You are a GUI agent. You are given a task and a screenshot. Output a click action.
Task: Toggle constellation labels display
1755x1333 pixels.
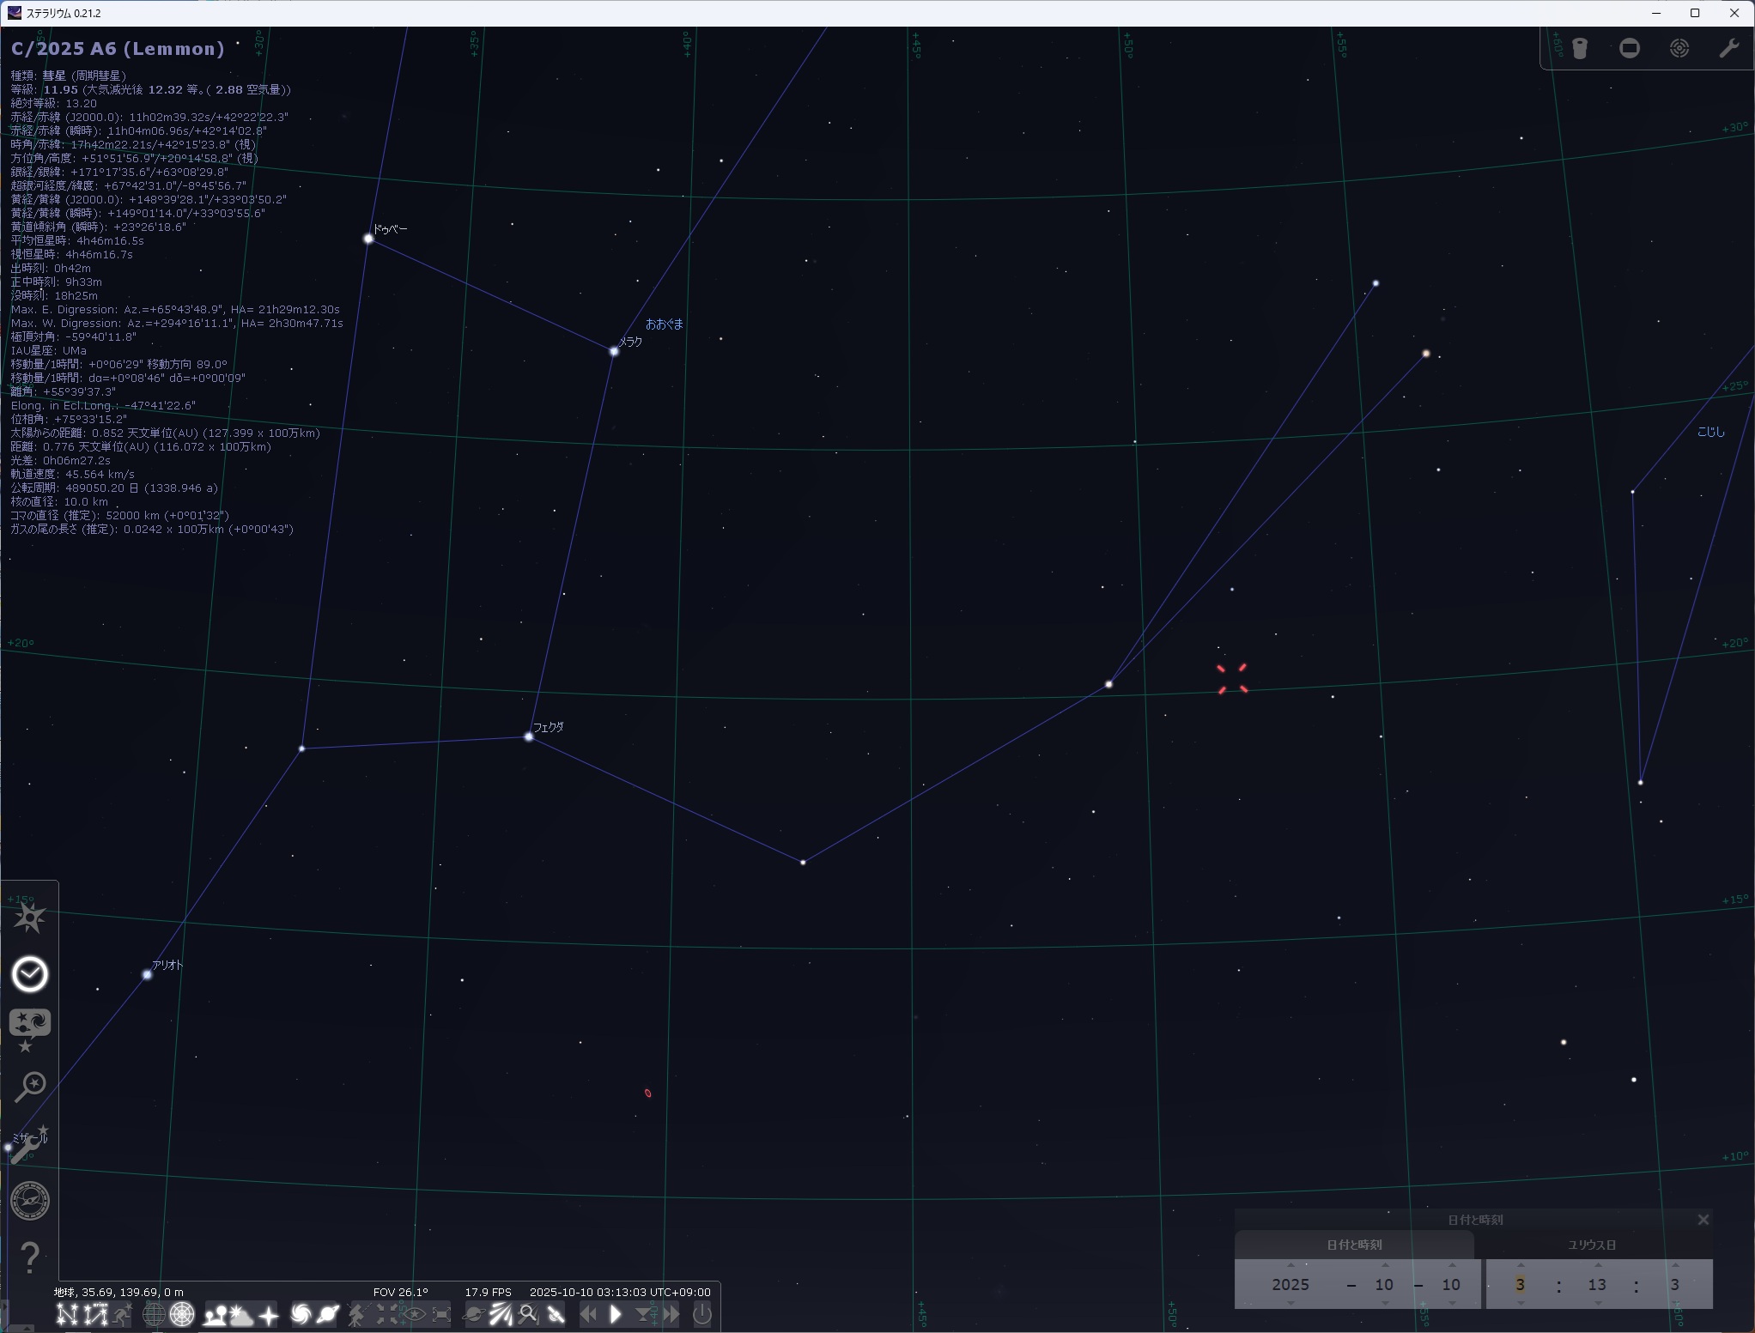coord(95,1314)
